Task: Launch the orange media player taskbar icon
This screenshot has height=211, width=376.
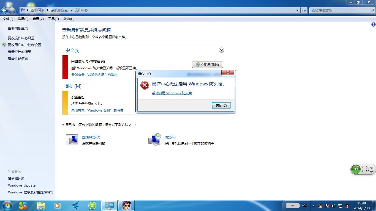Action: pos(58,206)
